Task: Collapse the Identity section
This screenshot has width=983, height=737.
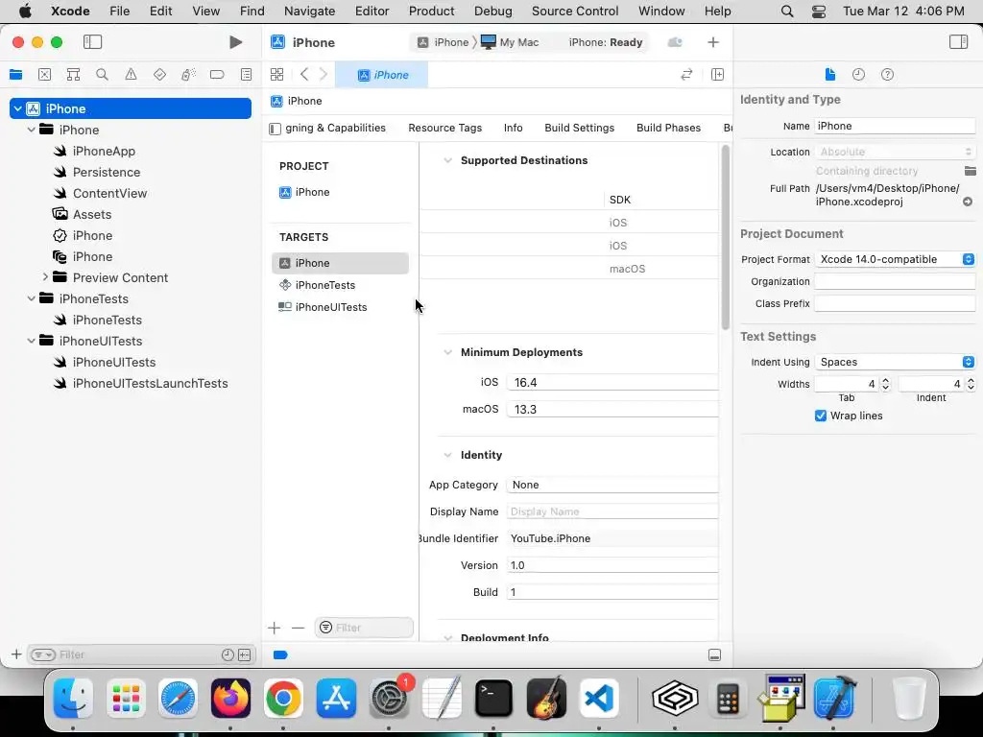Action: tap(447, 455)
